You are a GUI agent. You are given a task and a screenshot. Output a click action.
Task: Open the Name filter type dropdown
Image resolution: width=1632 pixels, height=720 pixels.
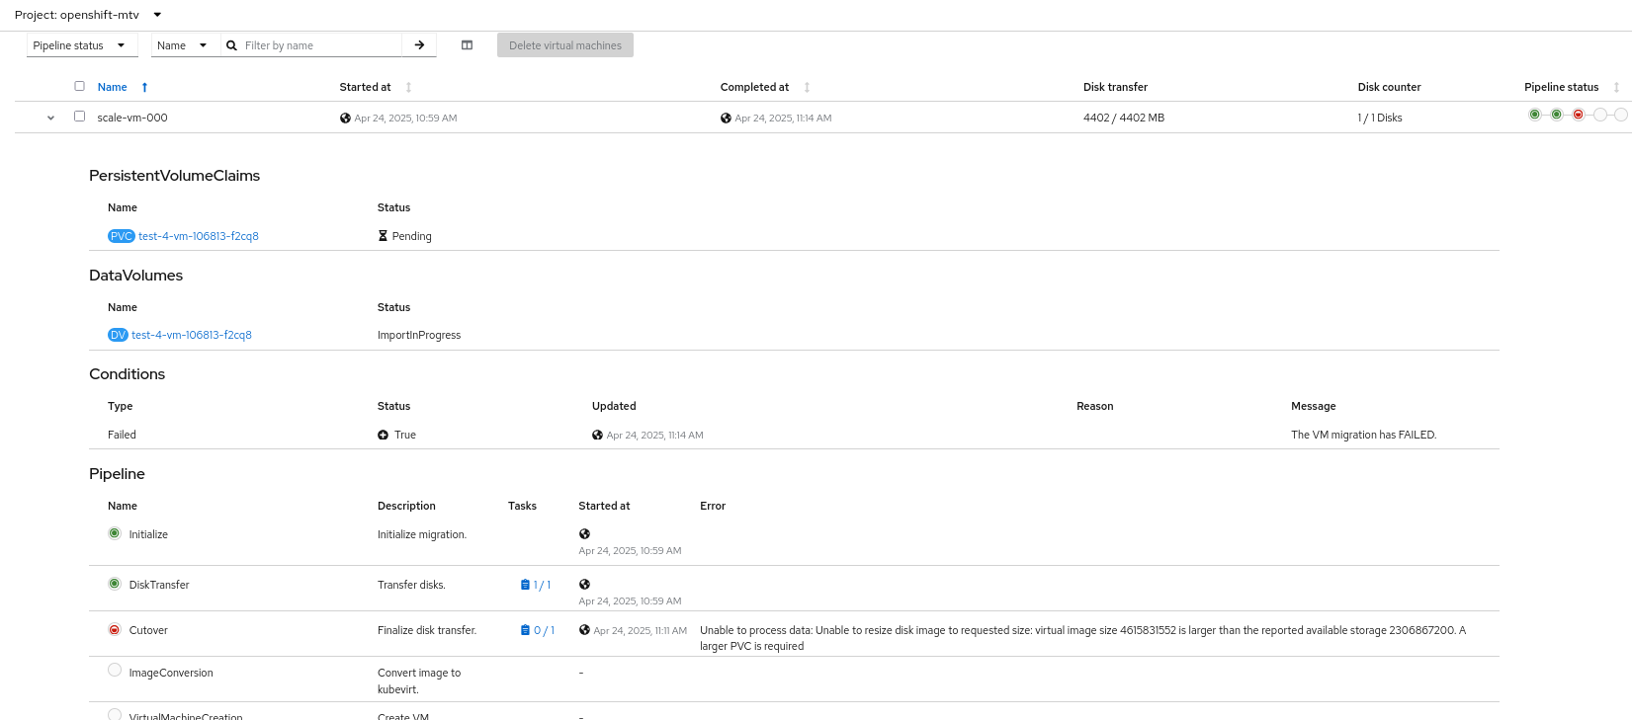tap(182, 45)
